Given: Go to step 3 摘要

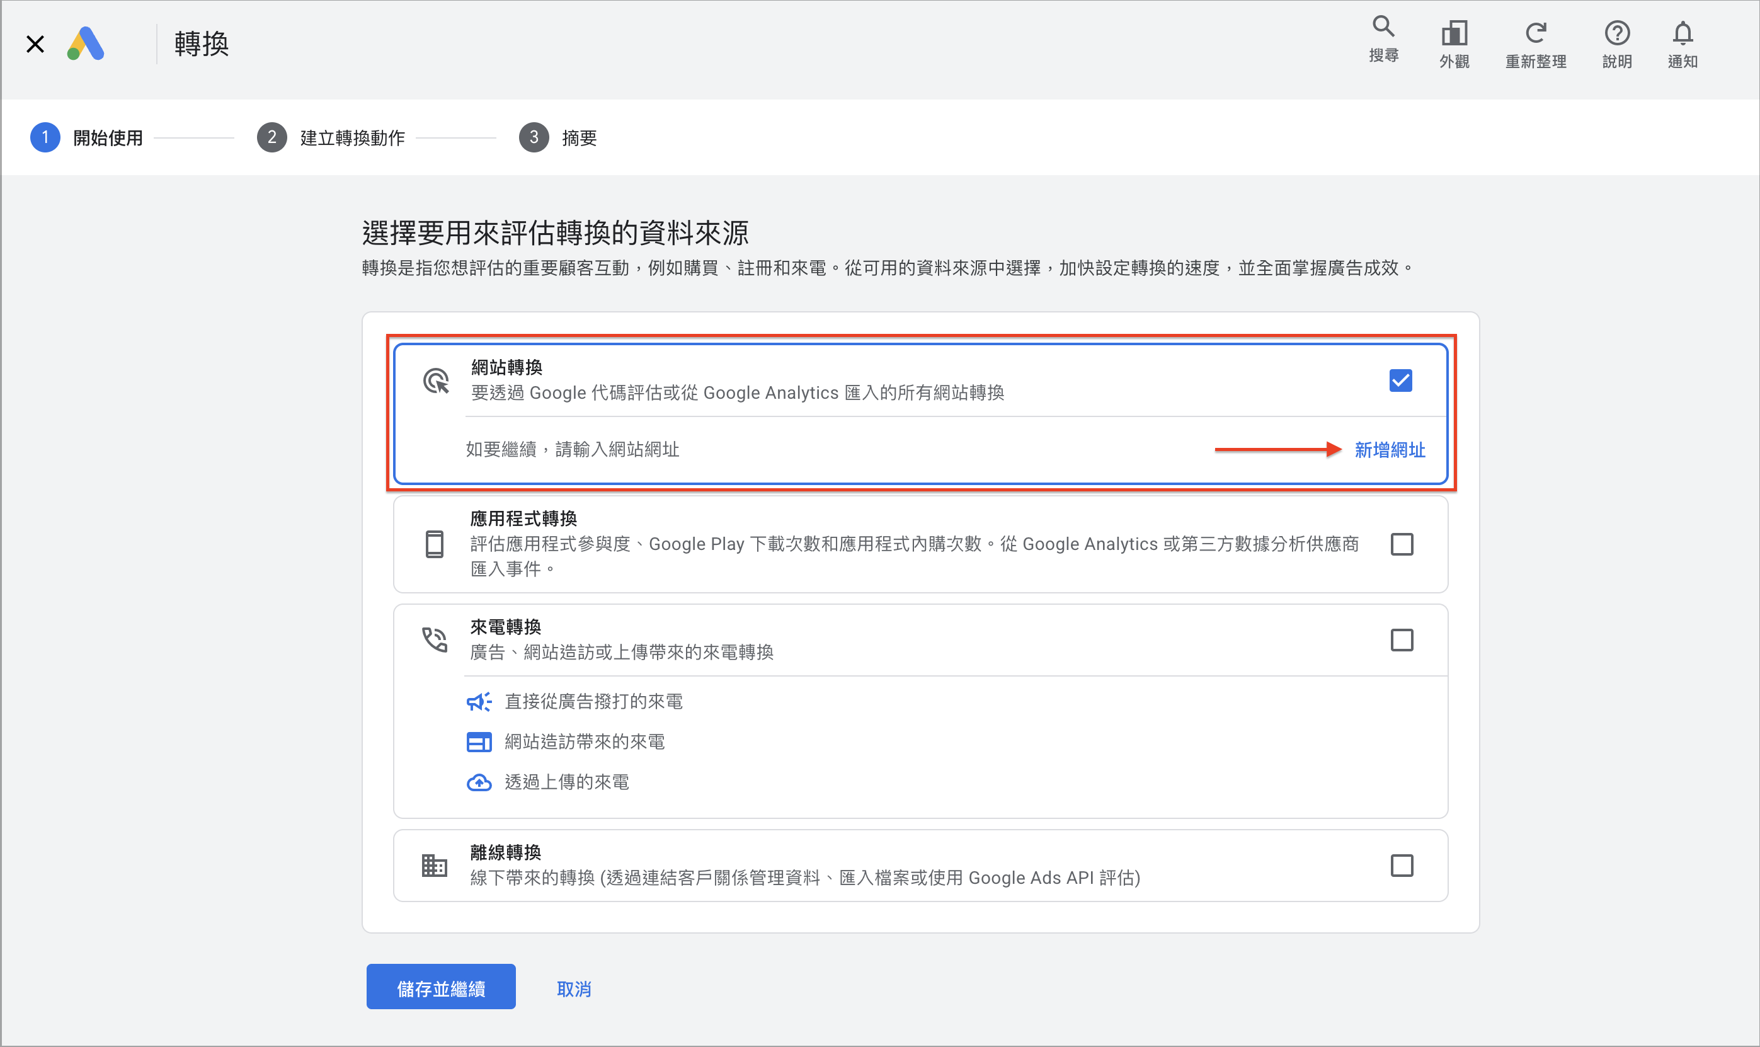Looking at the screenshot, I should [x=558, y=137].
